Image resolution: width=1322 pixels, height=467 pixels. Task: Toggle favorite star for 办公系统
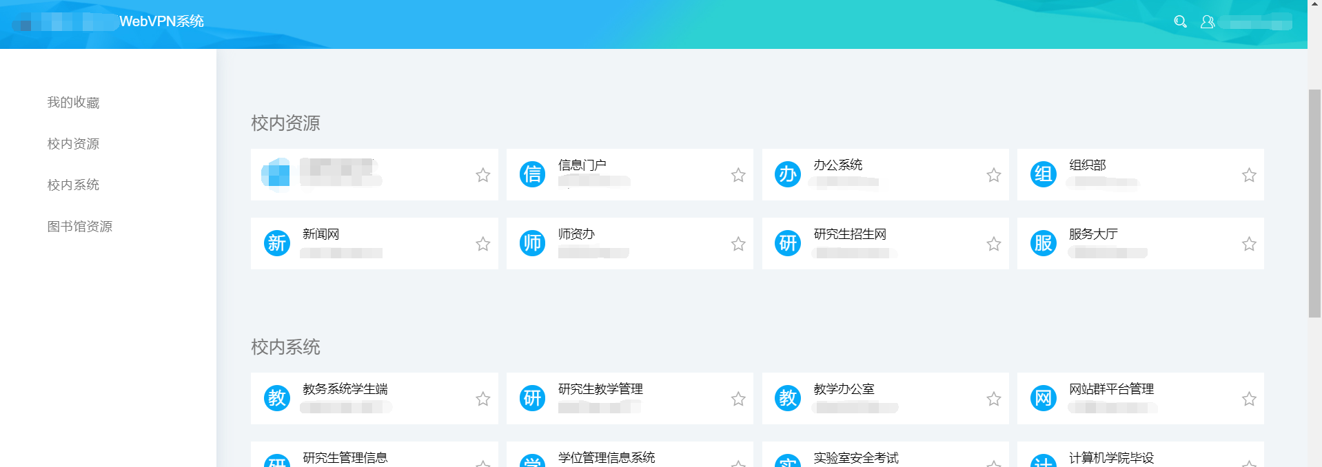pyautogui.click(x=993, y=175)
